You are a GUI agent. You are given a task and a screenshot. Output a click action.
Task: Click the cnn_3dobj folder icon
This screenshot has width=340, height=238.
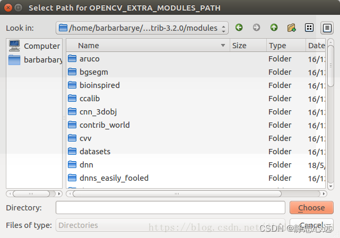72,111
